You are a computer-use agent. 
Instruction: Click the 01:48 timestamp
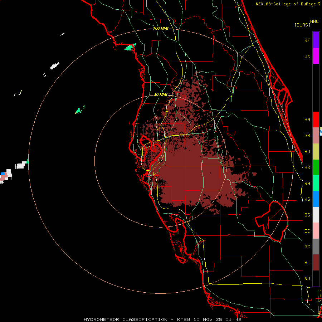pos(233,319)
